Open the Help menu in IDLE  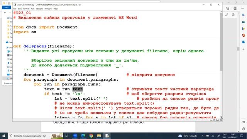coord(56,8)
